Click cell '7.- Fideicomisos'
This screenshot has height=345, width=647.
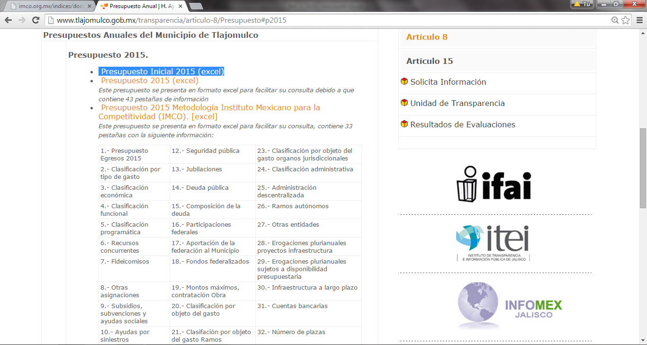[x=134, y=269]
